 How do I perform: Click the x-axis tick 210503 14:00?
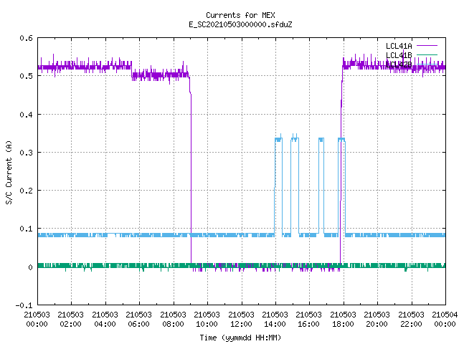click(275, 319)
